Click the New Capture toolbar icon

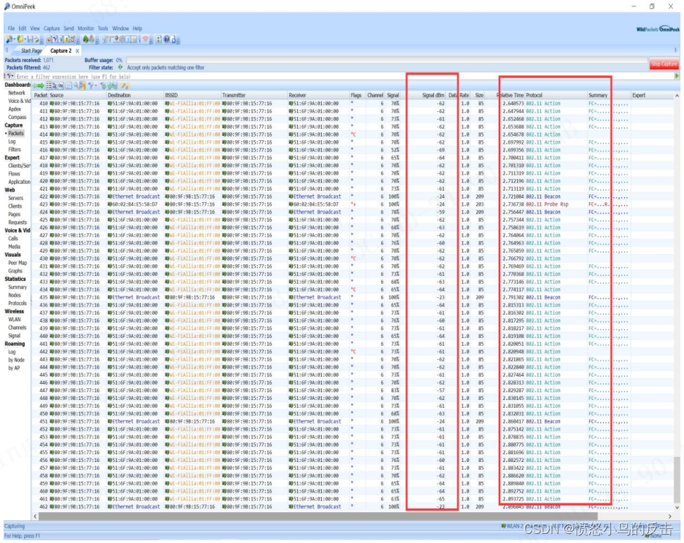8,39
